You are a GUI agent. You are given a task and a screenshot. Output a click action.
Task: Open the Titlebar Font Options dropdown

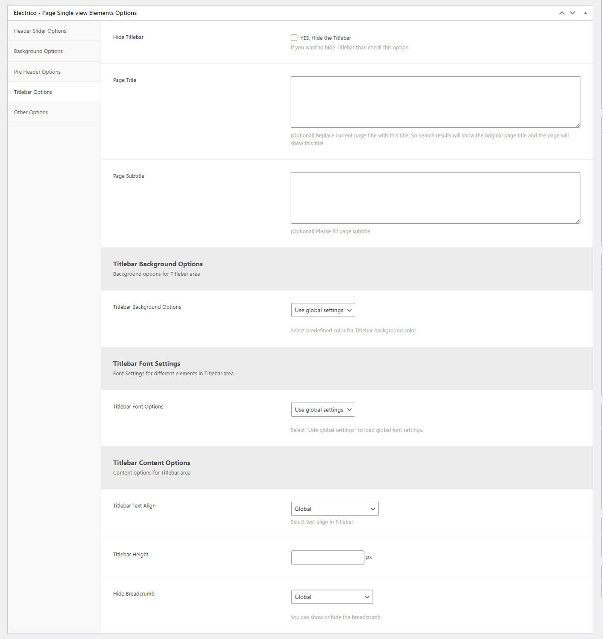[x=323, y=410]
